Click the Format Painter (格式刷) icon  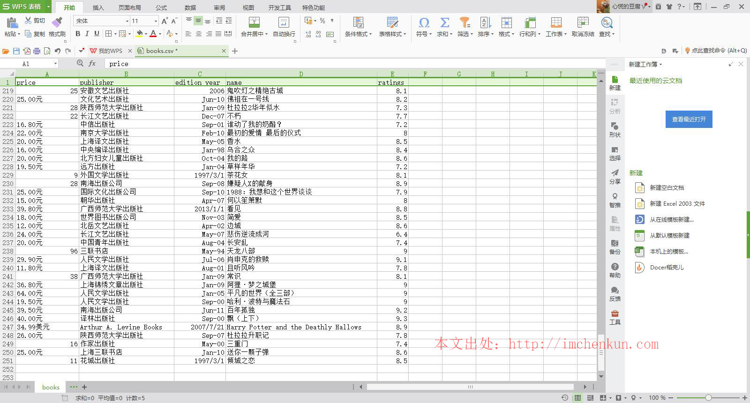click(x=57, y=22)
